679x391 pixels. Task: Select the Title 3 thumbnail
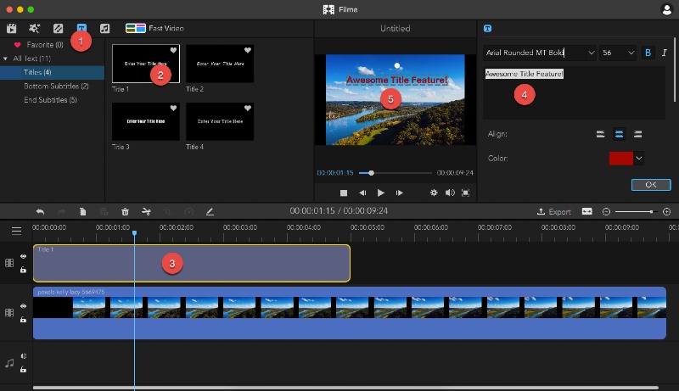tap(146, 121)
